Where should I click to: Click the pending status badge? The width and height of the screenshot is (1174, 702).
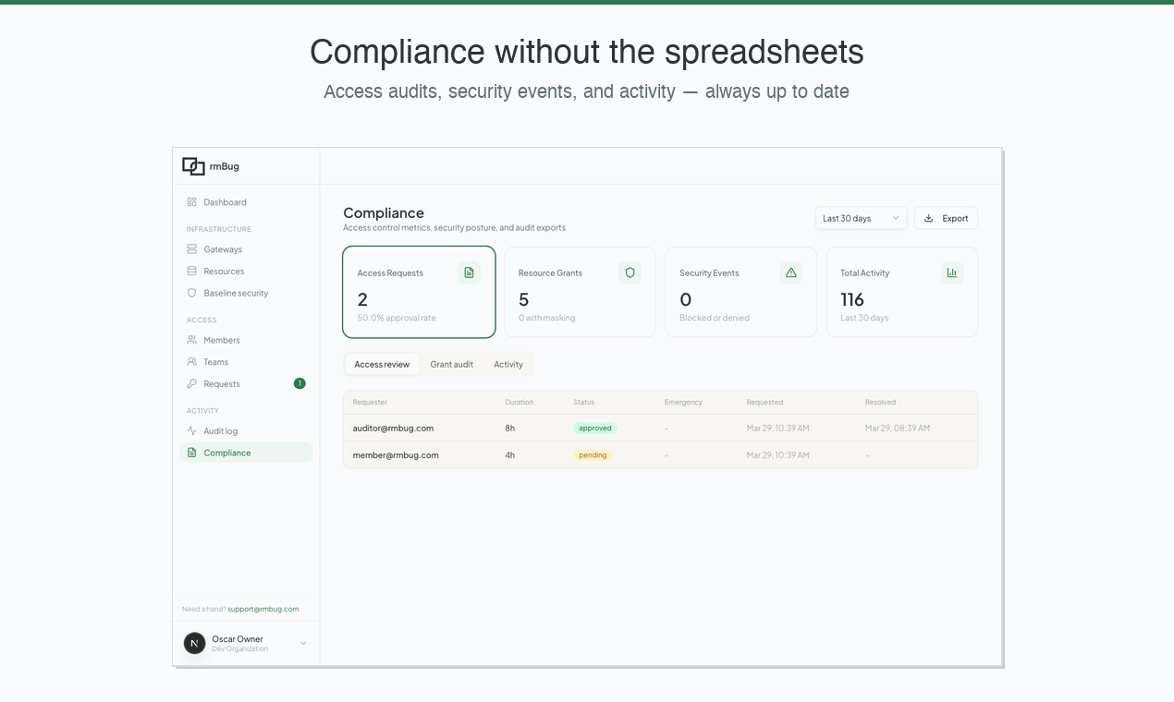click(593, 455)
